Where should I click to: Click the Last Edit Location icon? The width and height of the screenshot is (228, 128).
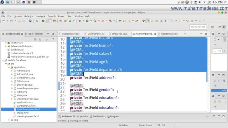[x=188, y=21]
